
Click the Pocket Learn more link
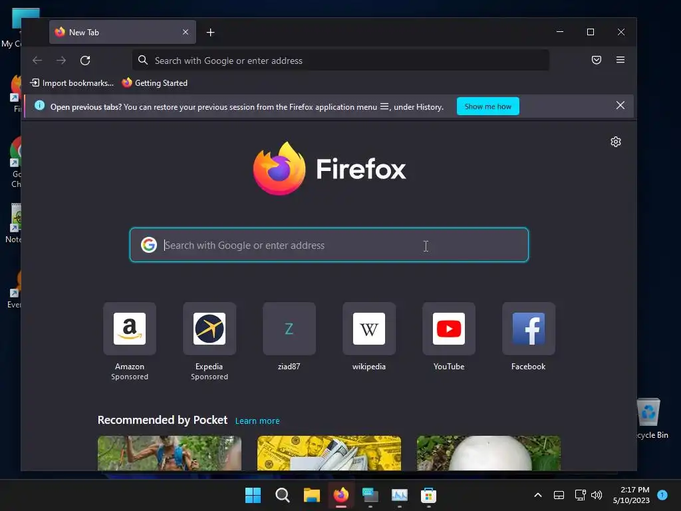(x=257, y=421)
